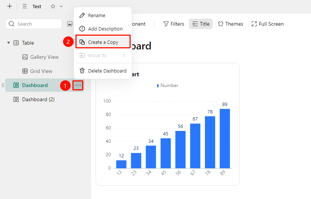311x199 pixels.
Task: Open the hamburger menu icon beside Test
Action: coord(25,6)
